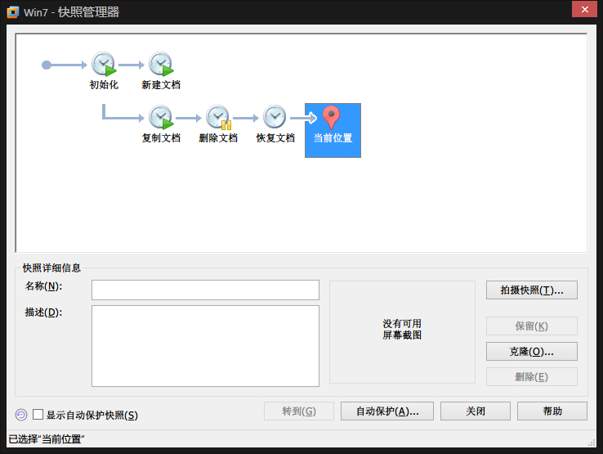This screenshot has width=603, height=454.
Task: Click the window resize grip at corner
Action: 592,443
